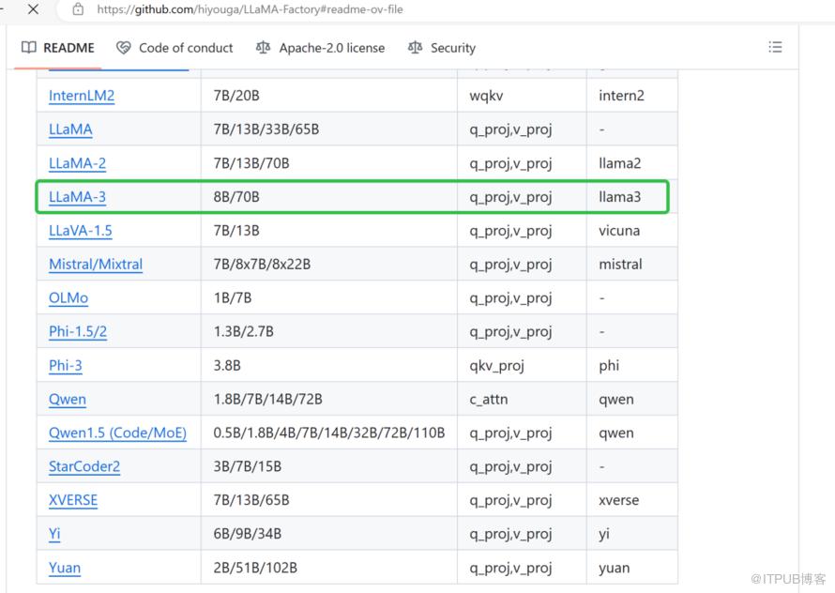Close the browser tab with X
Image resolution: width=835 pixels, height=593 pixels.
(x=34, y=9)
